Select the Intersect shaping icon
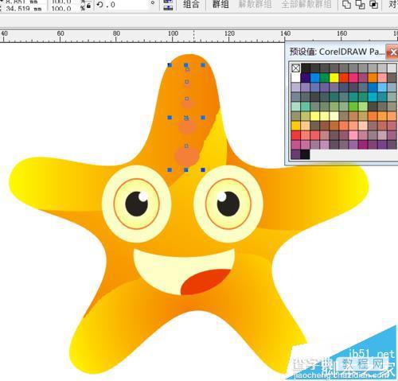Image resolution: width=398 pixels, height=381 pixels. [373, 5]
